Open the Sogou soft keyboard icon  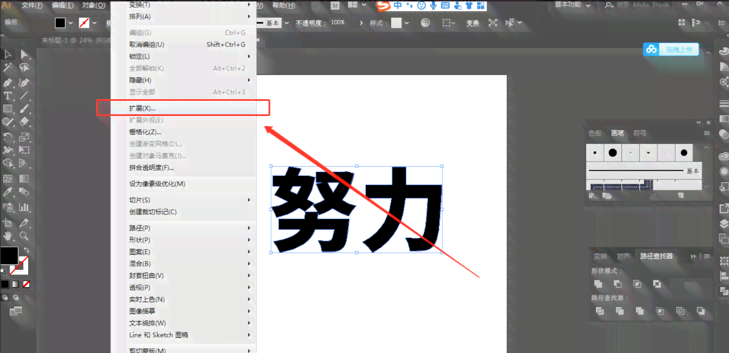(x=445, y=5)
